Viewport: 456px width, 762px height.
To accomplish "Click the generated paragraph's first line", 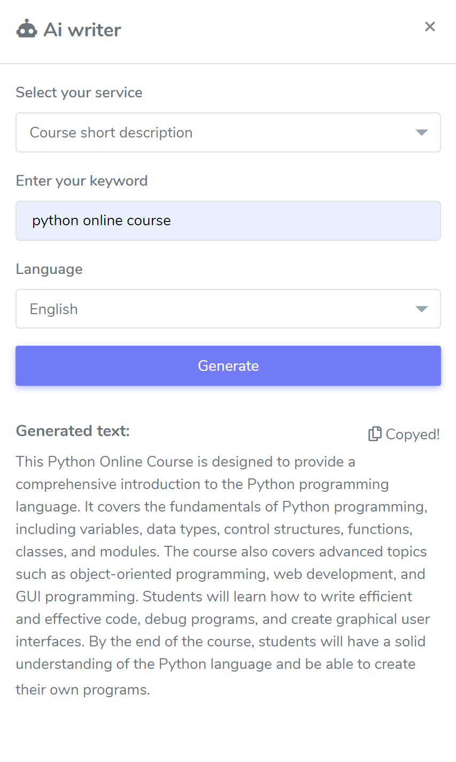I will click(x=186, y=462).
